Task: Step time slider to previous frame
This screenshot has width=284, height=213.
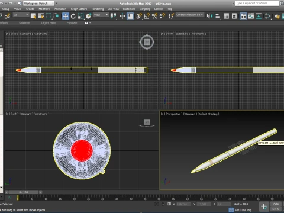Action: pos(7,192)
